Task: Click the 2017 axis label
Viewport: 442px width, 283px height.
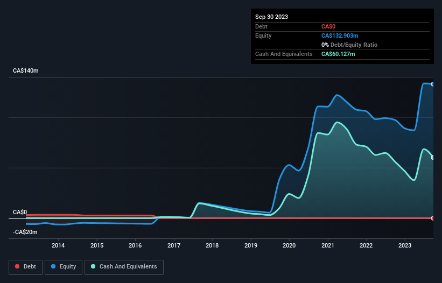Action: (x=174, y=245)
